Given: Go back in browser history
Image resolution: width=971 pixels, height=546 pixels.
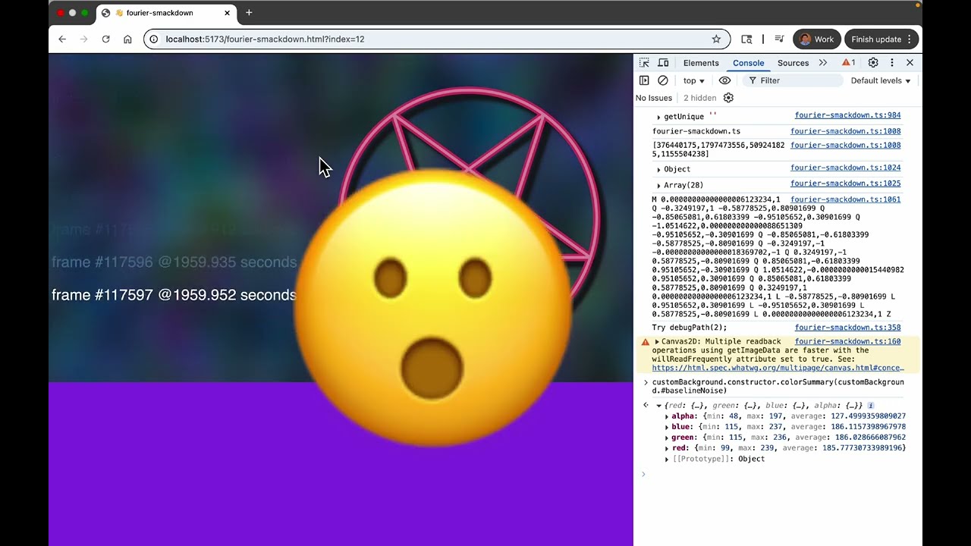Looking at the screenshot, I should click(x=62, y=39).
